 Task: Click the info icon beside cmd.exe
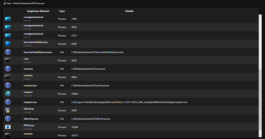point(8,69)
